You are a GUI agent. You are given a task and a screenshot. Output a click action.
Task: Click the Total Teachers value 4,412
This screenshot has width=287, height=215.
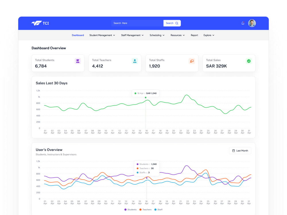[x=98, y=66]
